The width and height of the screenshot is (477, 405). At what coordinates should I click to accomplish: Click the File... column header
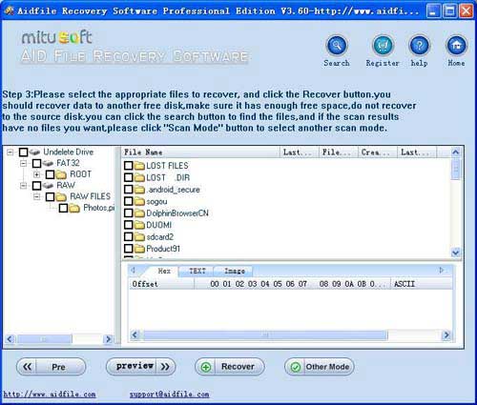point(339,152)
